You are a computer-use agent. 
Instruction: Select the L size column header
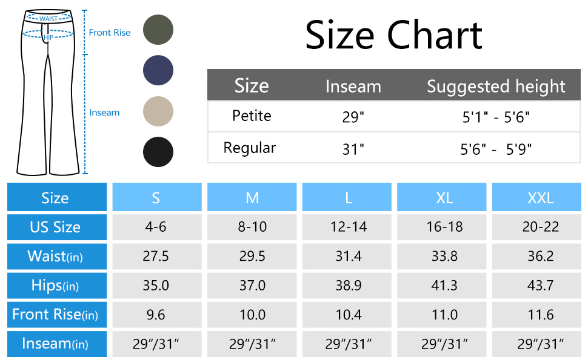pyautogui.click(x=348, y=198)
